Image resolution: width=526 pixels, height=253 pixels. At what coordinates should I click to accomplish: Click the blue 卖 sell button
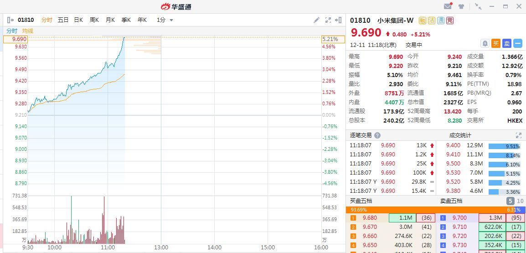pyautogui.click(x=507, y=43)
